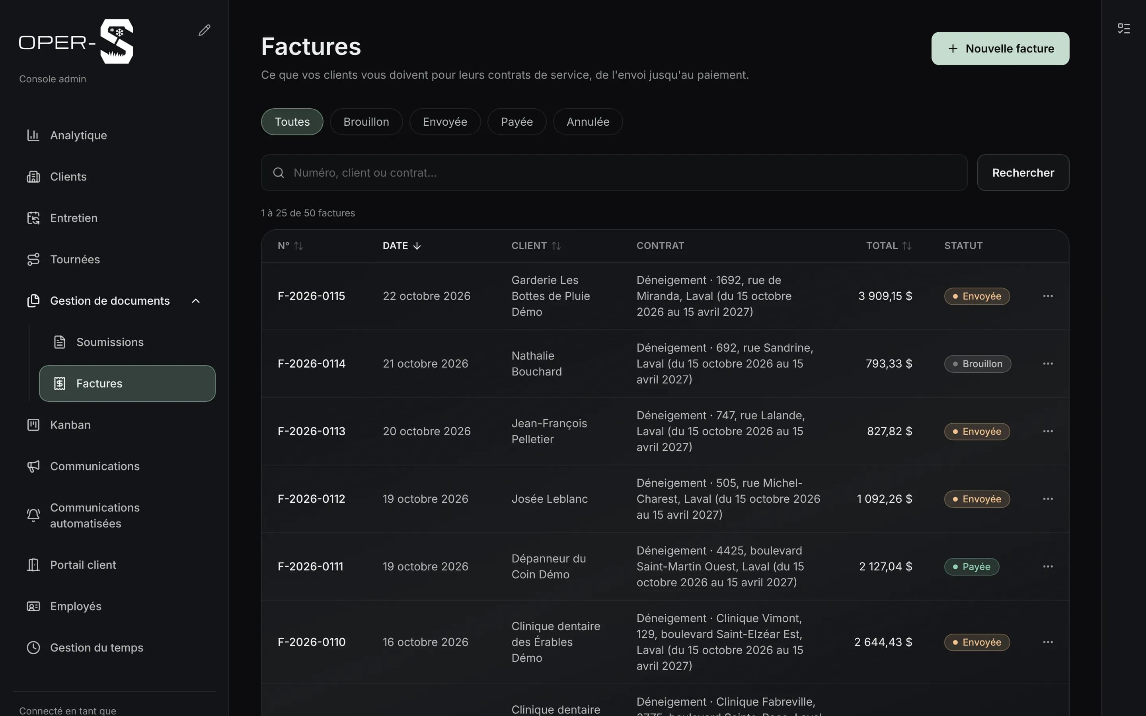The image size is (1146, 716).
Task: Select the Toutes filter tab
Action: coord(292,122)
